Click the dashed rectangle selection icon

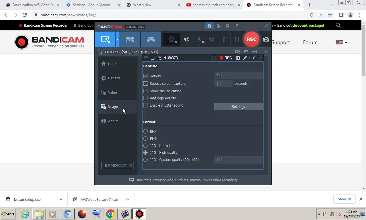point(100,52)
